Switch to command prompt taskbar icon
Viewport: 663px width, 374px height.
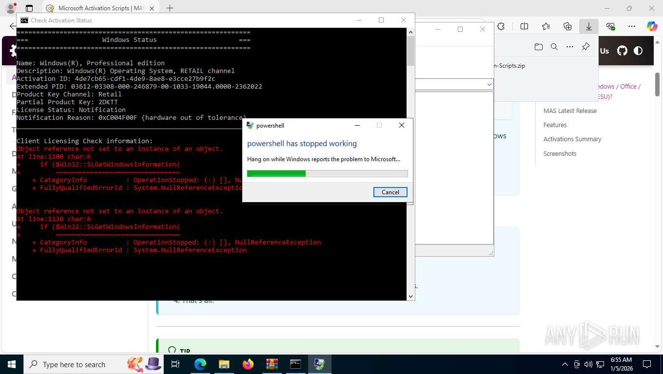coord(295,364)
